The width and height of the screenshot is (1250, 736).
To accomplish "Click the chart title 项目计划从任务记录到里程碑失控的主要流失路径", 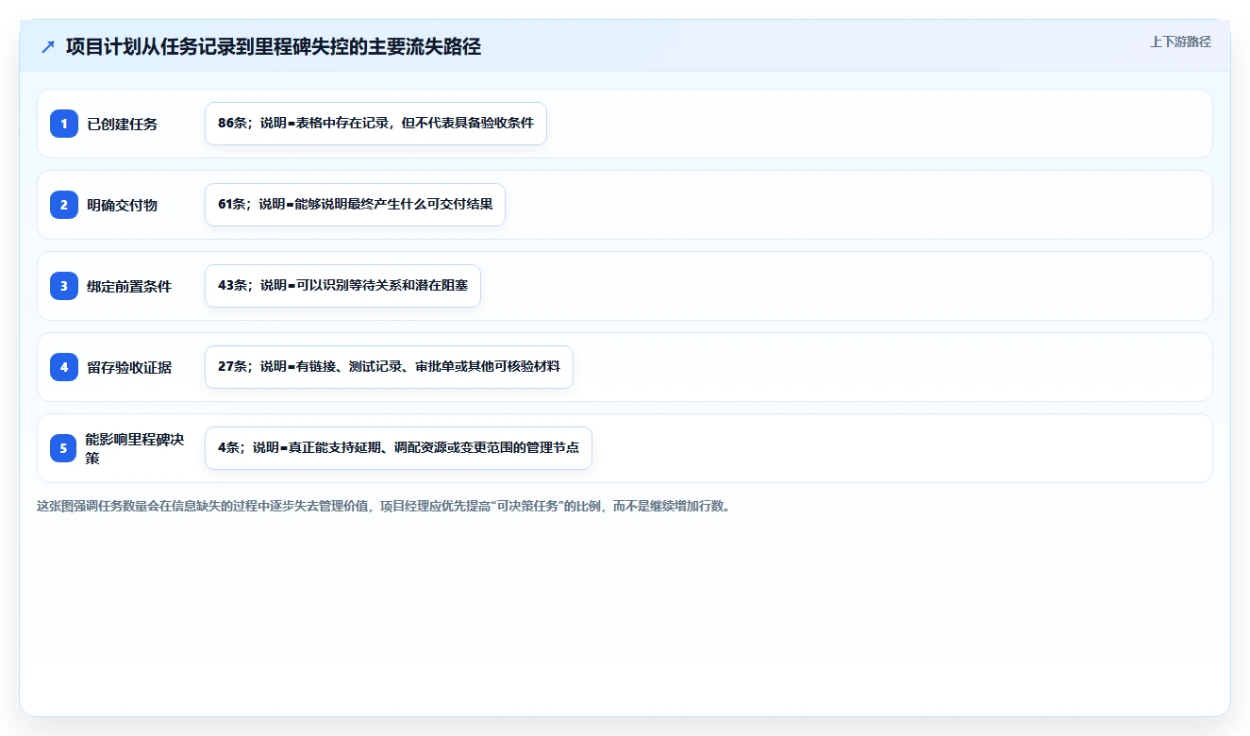I will (x=274, y=46).
